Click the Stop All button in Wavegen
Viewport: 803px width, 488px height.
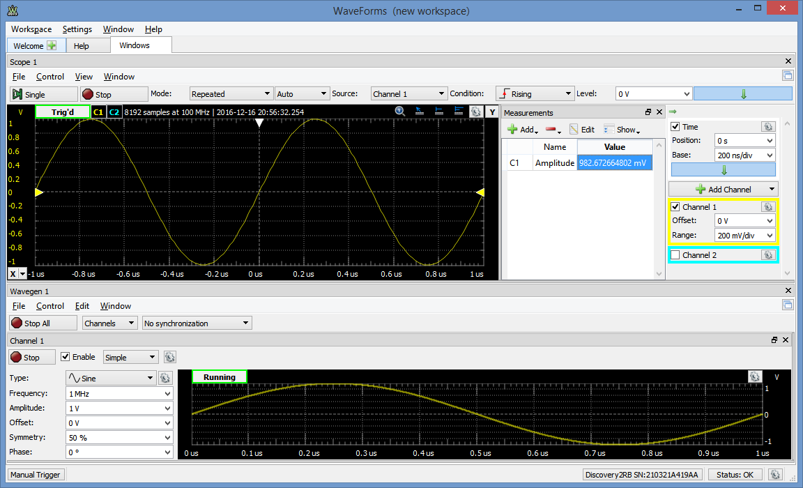tap(43, 323)
